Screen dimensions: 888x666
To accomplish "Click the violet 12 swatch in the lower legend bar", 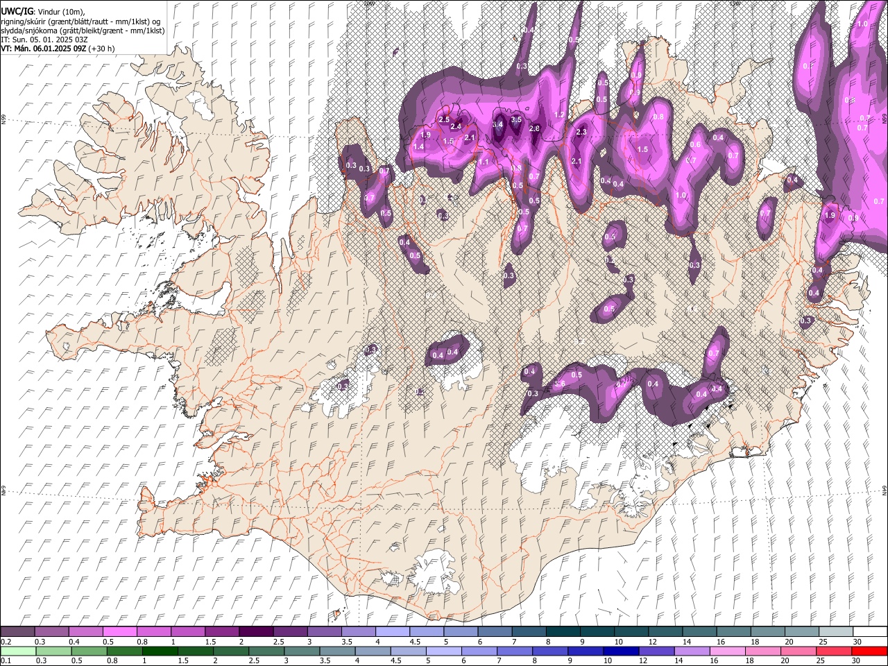I will [656, 651].
